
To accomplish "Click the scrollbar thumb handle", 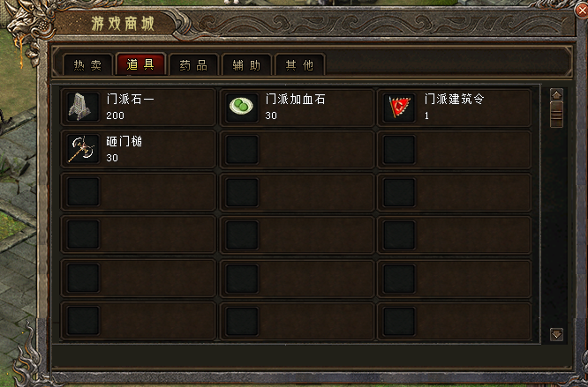I will click(x=556, y=115).
